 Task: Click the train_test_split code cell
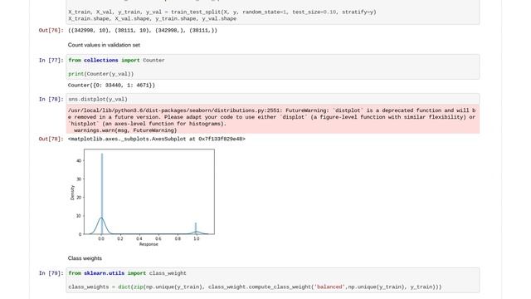click(x=273, y=12)
